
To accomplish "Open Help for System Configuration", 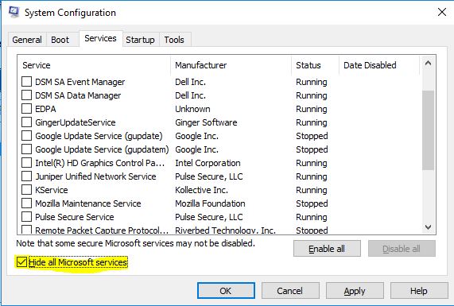I will tap(419, 291).
